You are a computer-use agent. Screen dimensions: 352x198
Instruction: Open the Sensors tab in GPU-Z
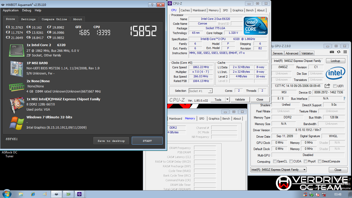(x=278, y=53)
